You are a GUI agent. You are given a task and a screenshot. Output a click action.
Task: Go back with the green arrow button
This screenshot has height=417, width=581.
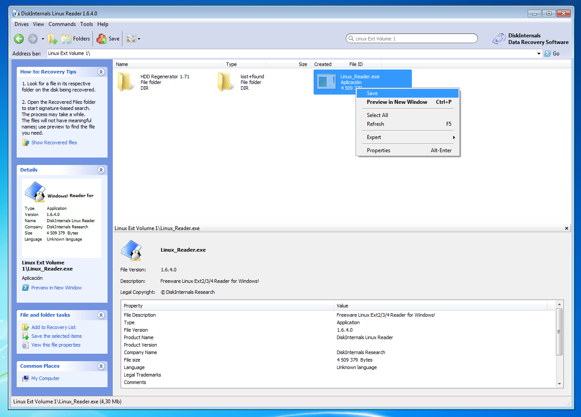19,39
